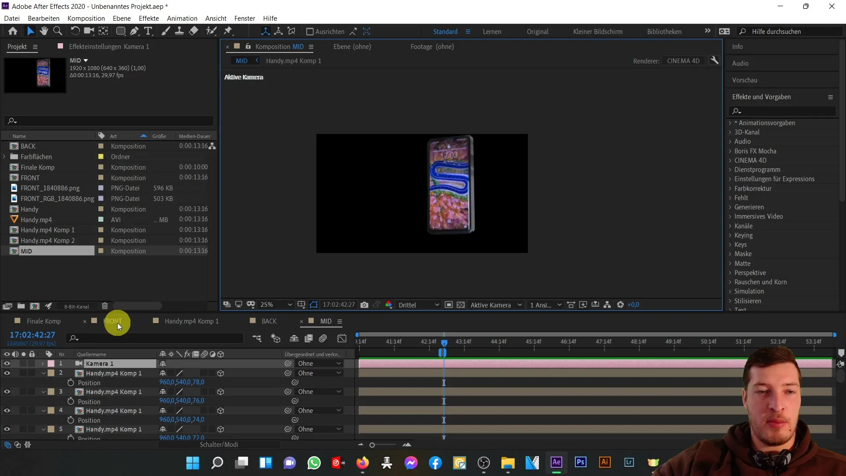Toggle visibility of layer 2 Handy.mp4 Komp 1
The image size is (846, 476).
tap(7, 373)
